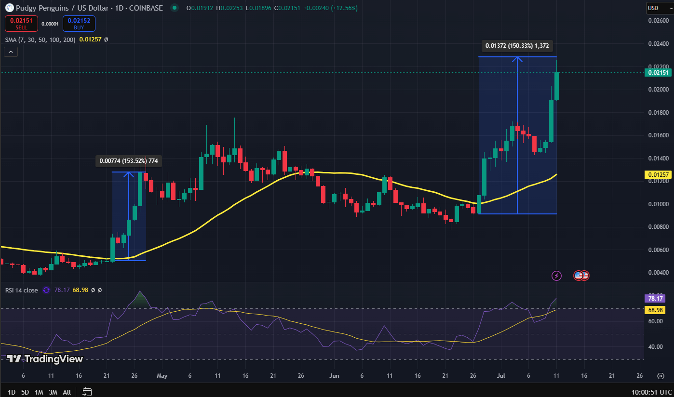This screenshot has width=674, height=397.
Task: Click the May label on the time axis
Action: [x=162, y=375]
